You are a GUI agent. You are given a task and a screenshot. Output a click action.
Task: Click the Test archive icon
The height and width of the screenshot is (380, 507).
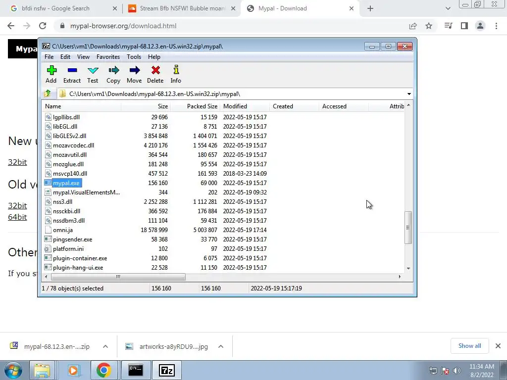tap(93, 74)
